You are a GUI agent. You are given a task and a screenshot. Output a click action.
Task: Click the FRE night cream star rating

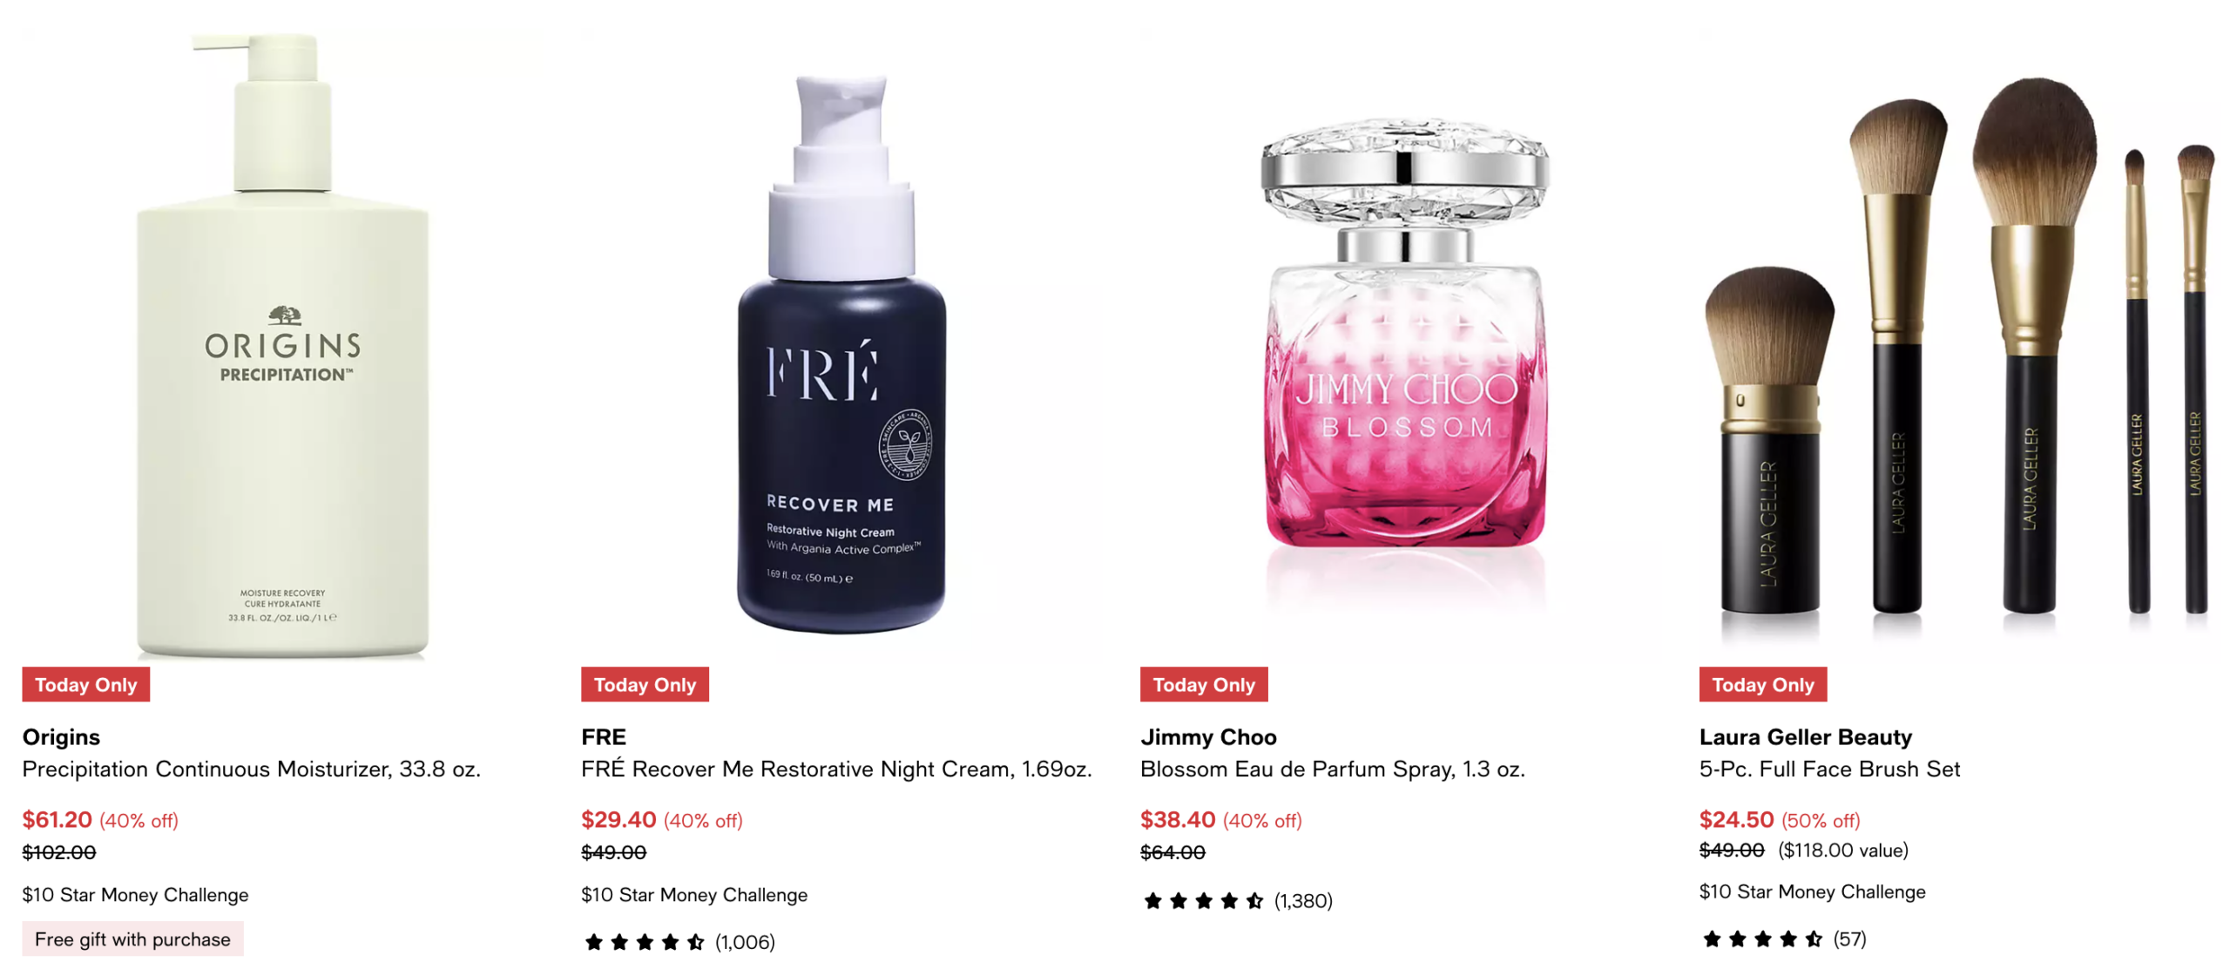tap(645, 942)
